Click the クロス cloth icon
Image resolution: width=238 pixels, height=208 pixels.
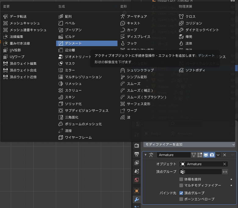click(x=181, y=16)
